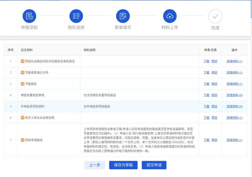
Task: Preview sample for 移民安置规划审核
Action: [x=214, y=95]
